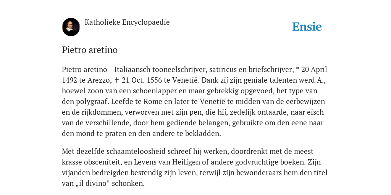Click the birth date '20 April'
The width and height of the screenshot is (391, 195).
pos(314,70)
